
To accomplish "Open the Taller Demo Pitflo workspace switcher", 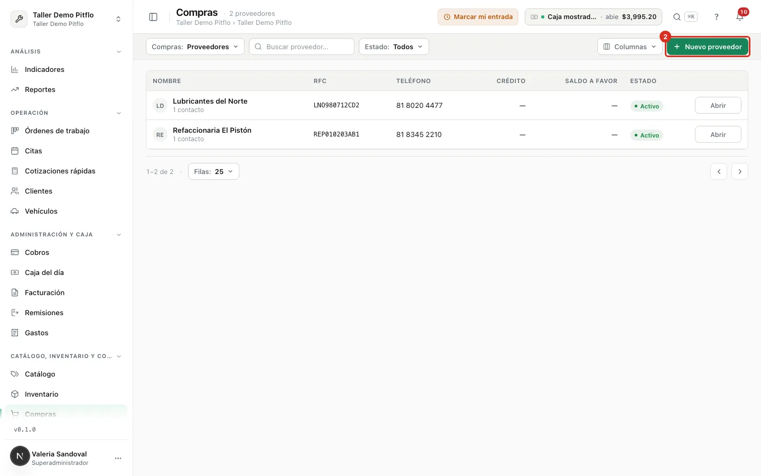I will click(x=67, y=19).
